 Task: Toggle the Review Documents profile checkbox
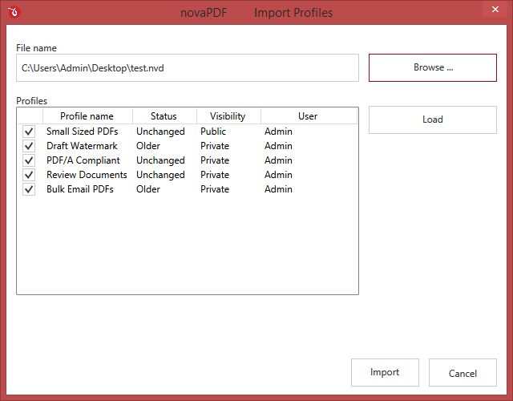pyautogui.click(x=29, y=175)
